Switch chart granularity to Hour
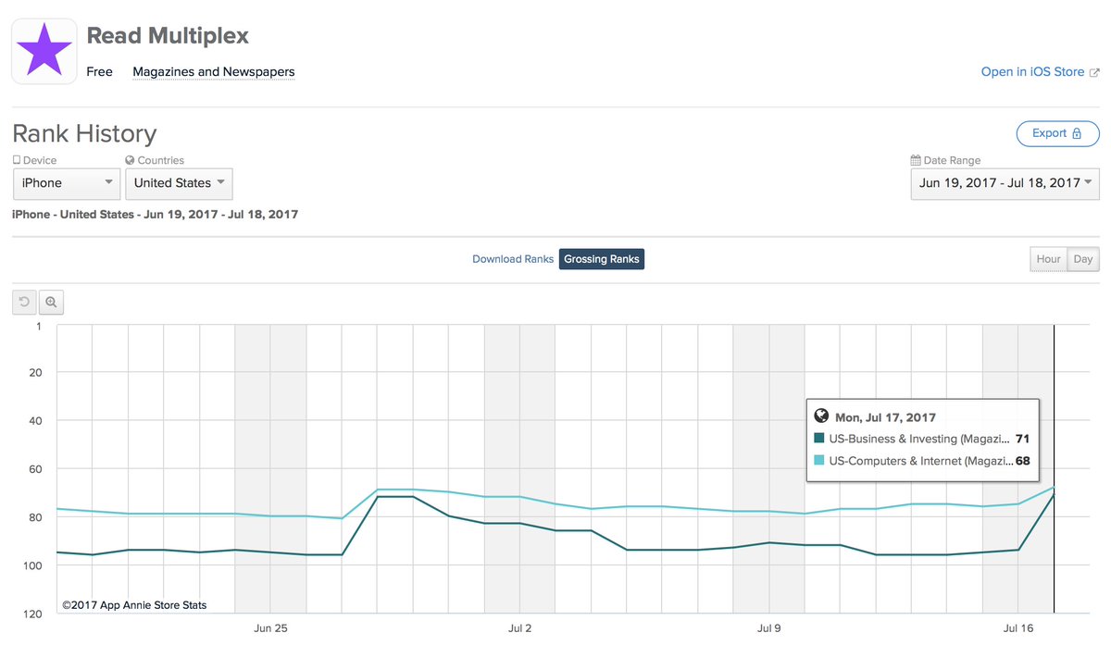The width and height of the screenshot is (1111, 645). coord(1048,259)
